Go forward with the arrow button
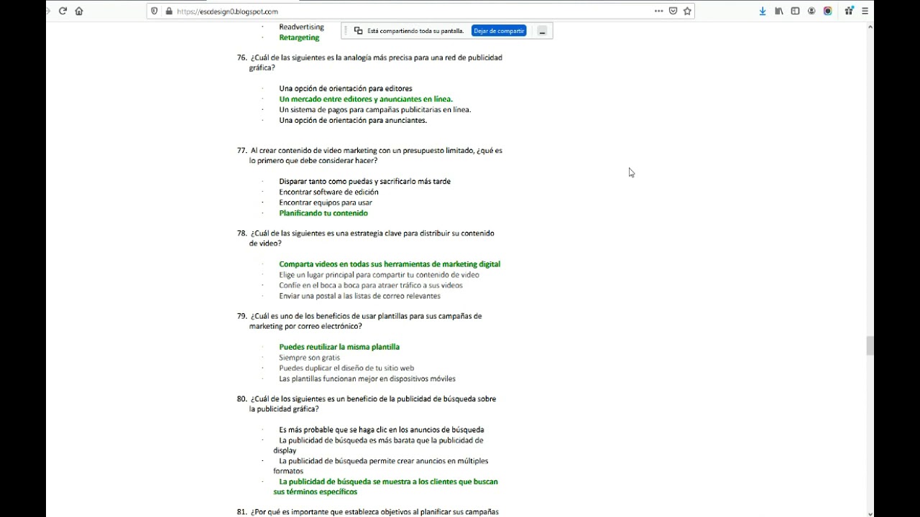920x517 pixels. tap(48, 11)
